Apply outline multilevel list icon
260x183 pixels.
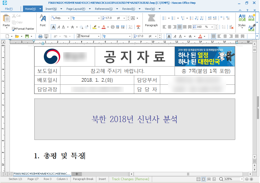(x=183, y=18)
